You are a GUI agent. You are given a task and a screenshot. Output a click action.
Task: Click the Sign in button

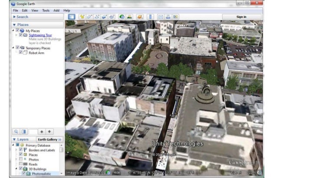[x=241, y=17]
